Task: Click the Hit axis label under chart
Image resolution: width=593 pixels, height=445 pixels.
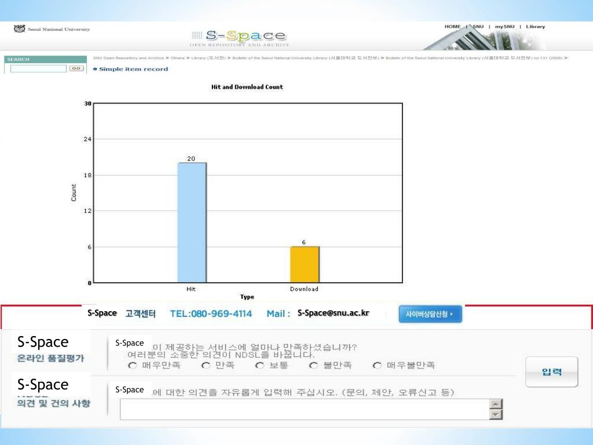Action: coord(191,289)
